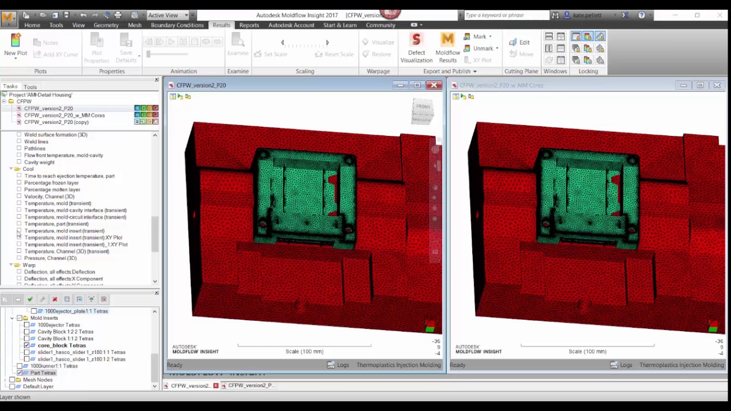Launch Defect Visualization export
The height and width of the screenshot is (411, 731).
coord(416,47)
